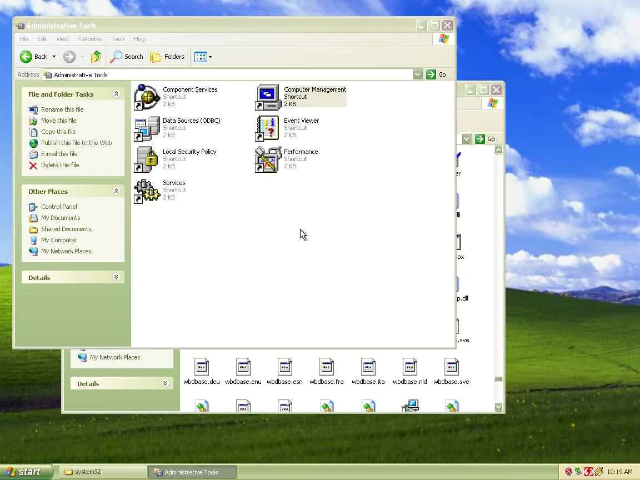Screen dimensions: 640x480
Task: Expand the Details panel in Administrative Tools
Action: [116, 277]
